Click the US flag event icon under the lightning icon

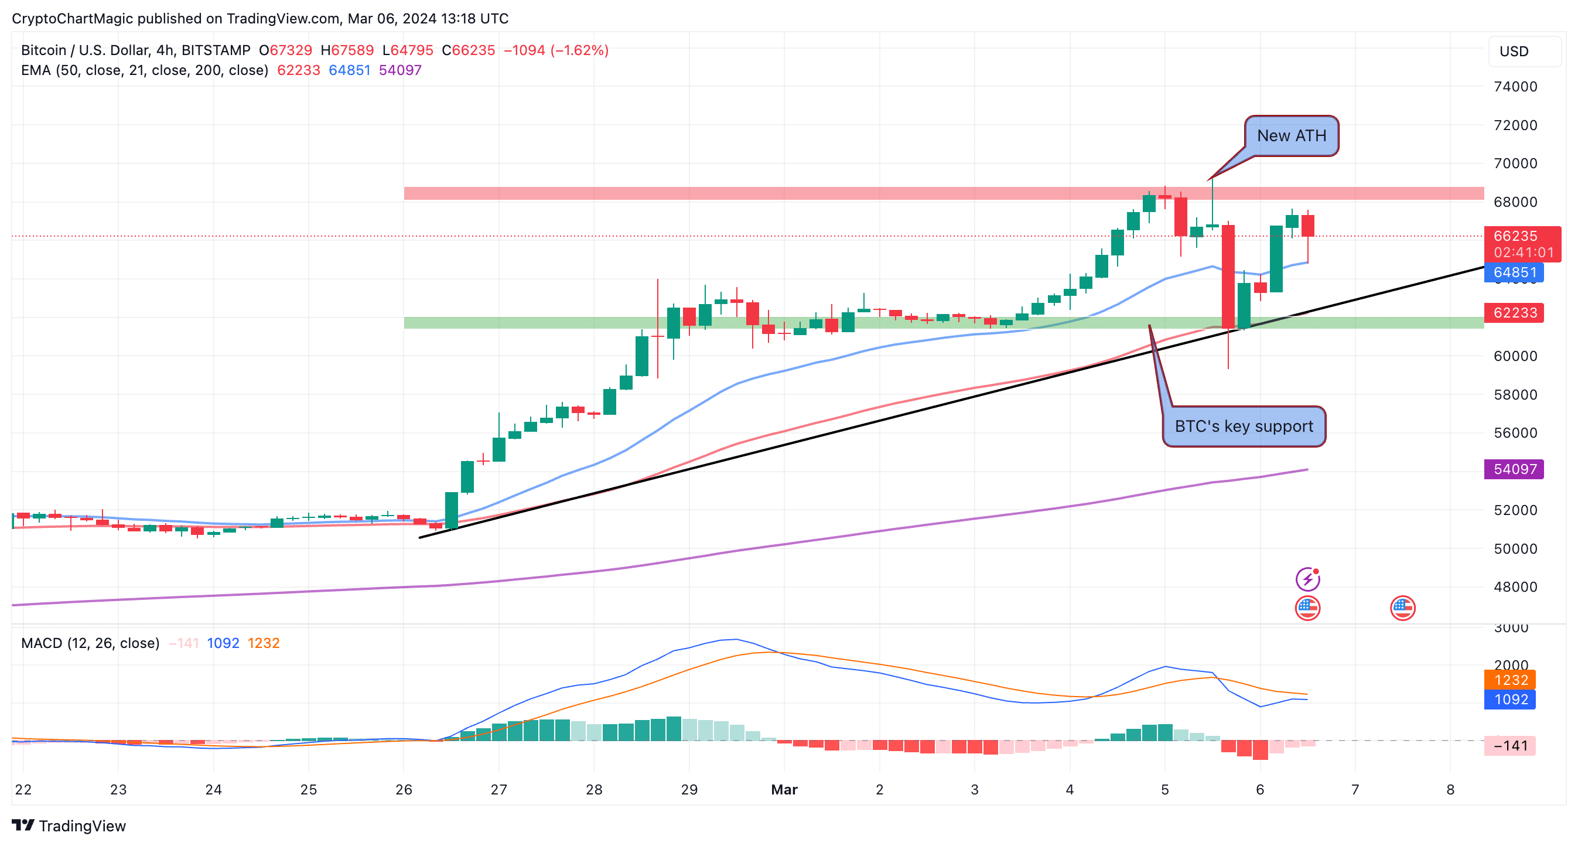1307,608
